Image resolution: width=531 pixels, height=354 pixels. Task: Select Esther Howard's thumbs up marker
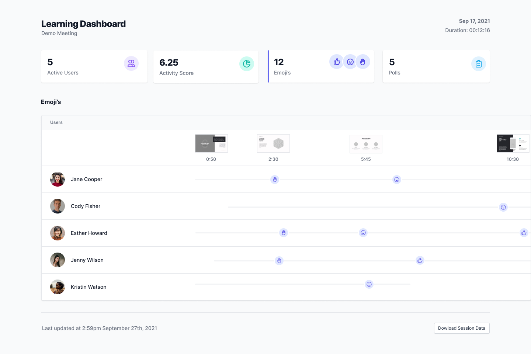click(524, 233)
